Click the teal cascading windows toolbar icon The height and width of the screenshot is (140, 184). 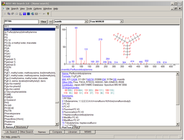coord(32,14)
